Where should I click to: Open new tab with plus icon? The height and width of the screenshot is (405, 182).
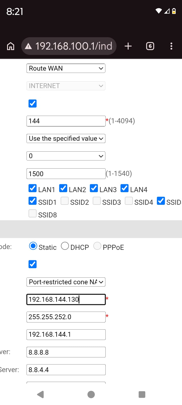[x=128, y=46]
